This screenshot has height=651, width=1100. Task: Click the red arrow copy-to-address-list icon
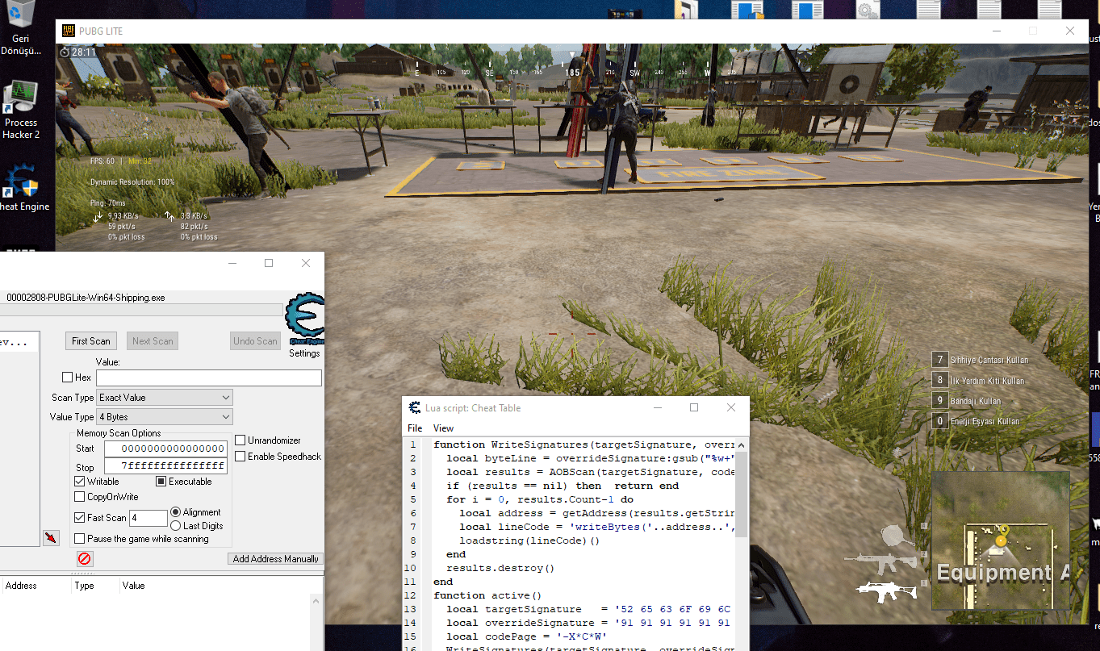52,537
